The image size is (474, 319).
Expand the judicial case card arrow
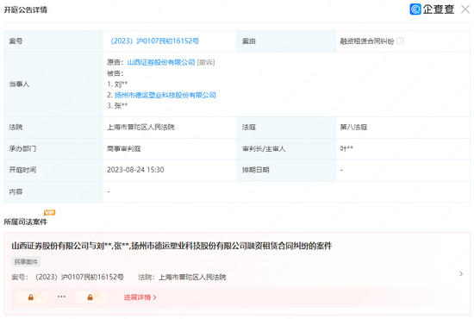(x=461, y=273)
